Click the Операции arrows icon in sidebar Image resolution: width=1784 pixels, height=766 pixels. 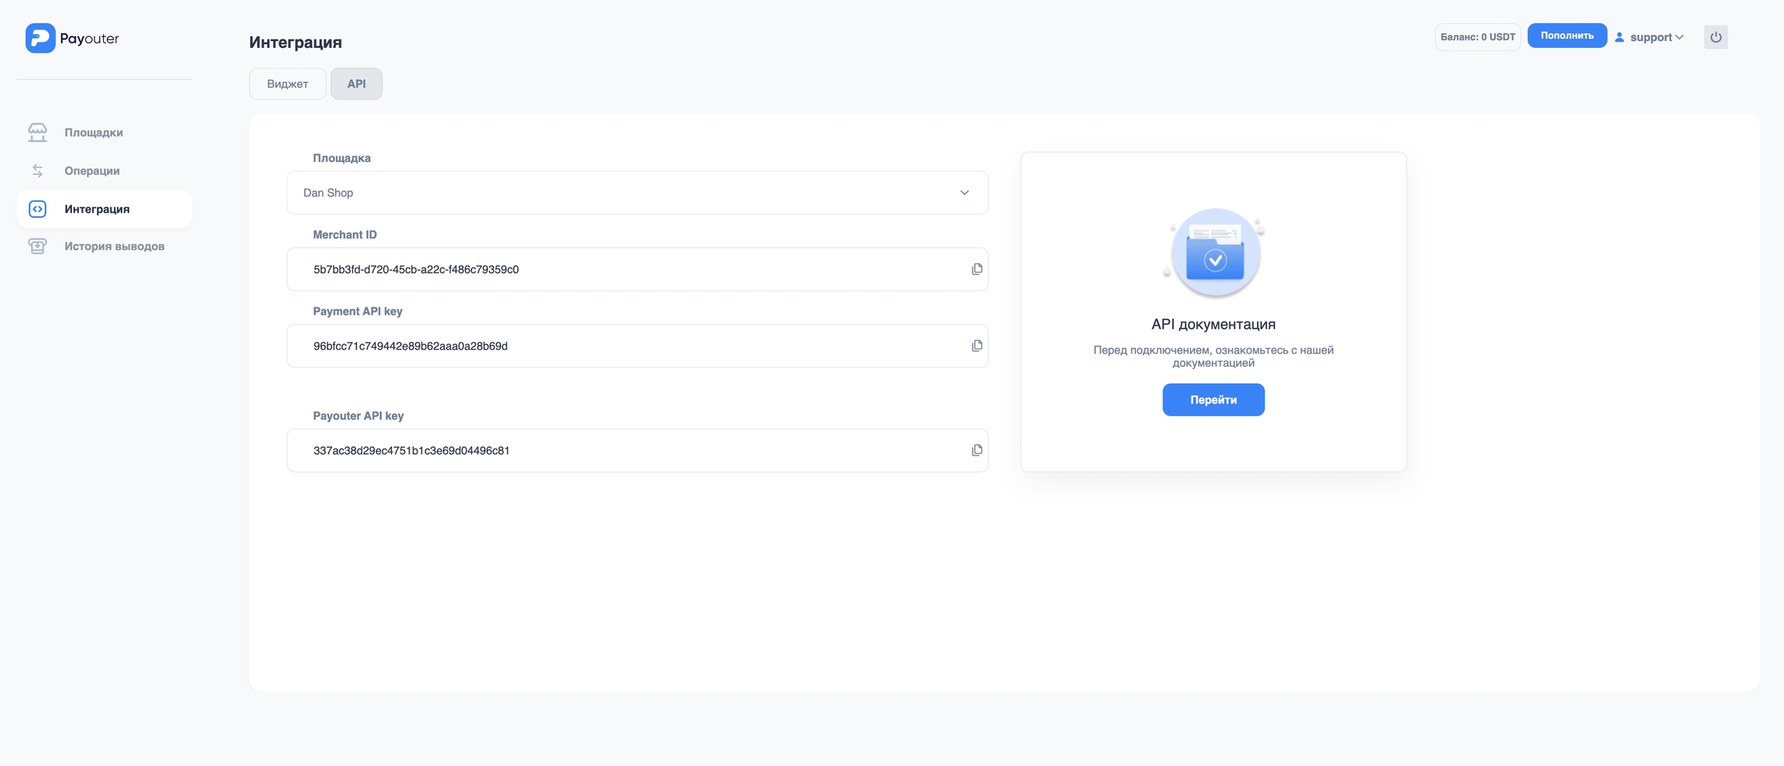pos(37,171)
